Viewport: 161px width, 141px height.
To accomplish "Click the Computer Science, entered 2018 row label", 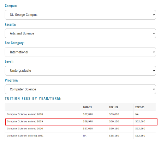I will (x=25, y=114).
